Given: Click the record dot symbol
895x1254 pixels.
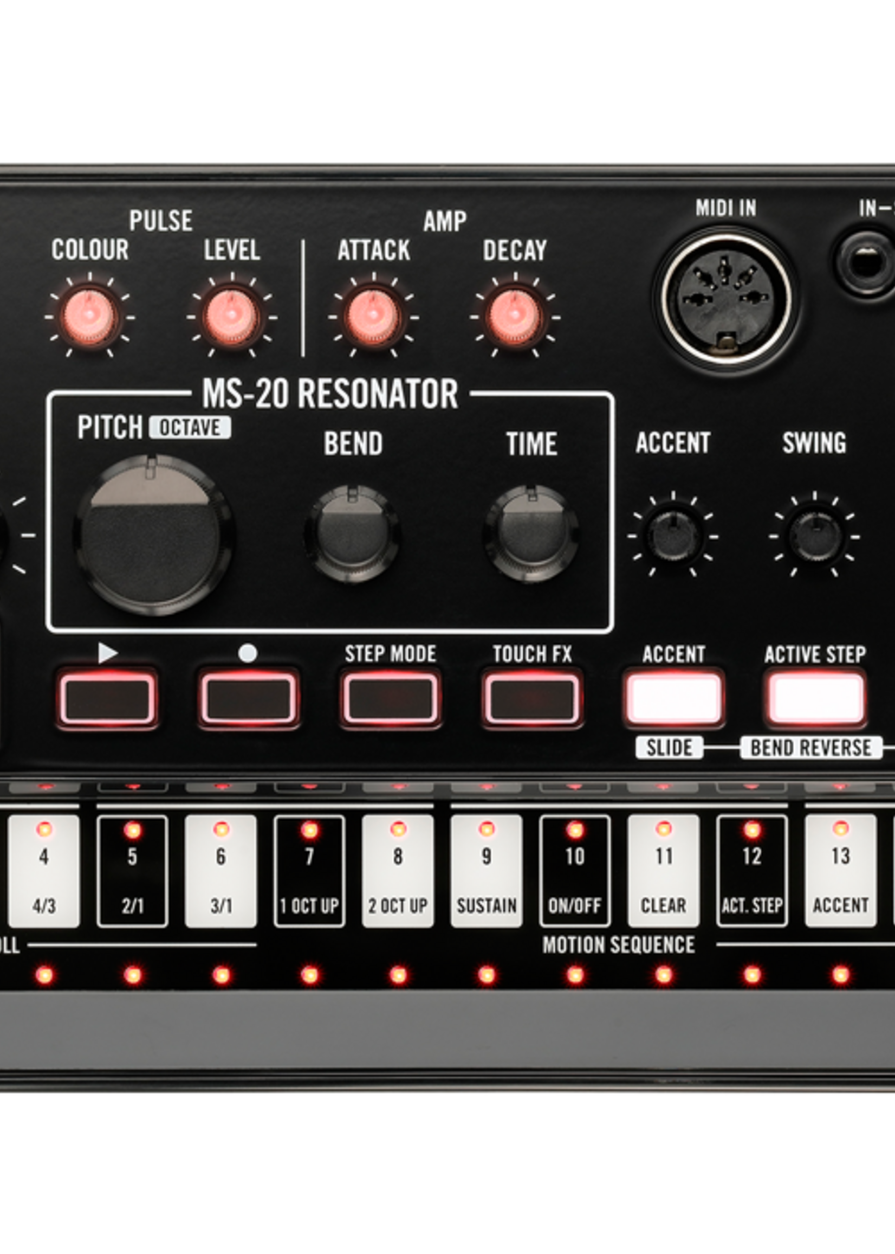Looking at the screenshot, I should tap(248, 653).
